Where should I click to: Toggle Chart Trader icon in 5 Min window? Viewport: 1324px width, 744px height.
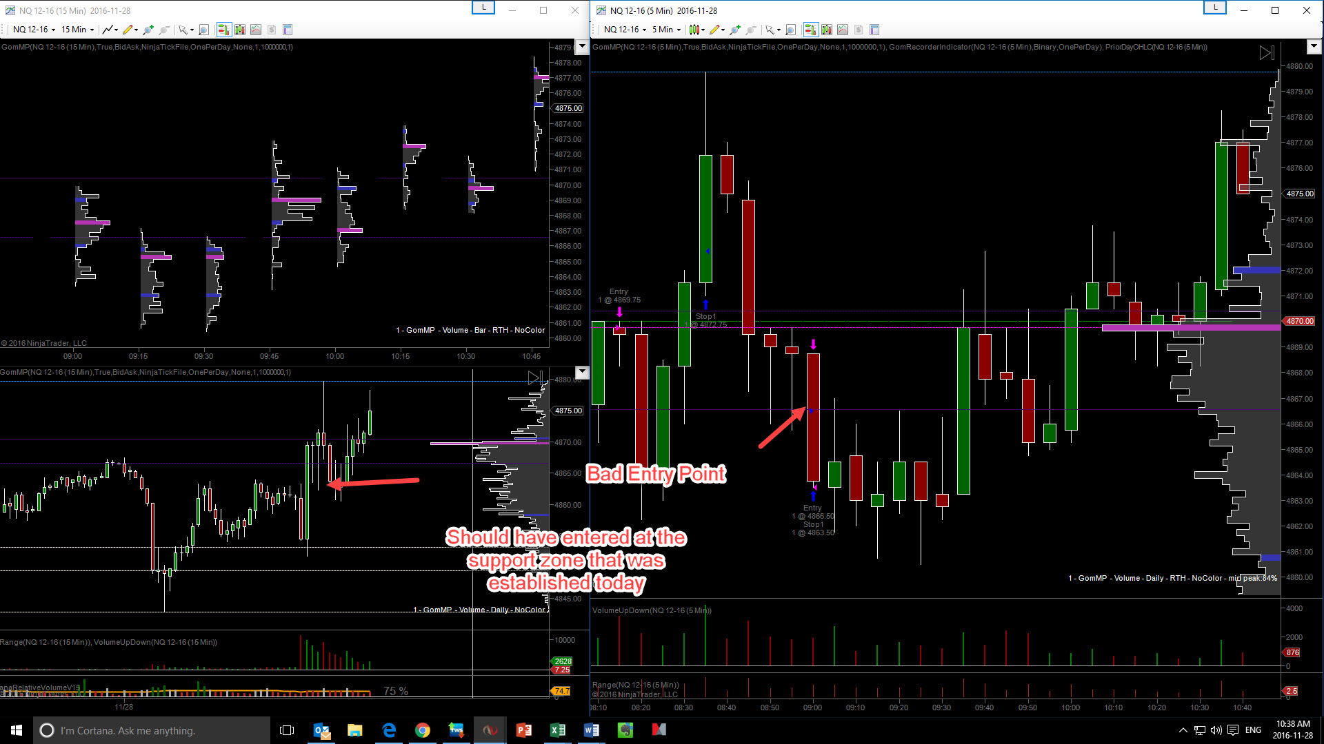(810, 30)
